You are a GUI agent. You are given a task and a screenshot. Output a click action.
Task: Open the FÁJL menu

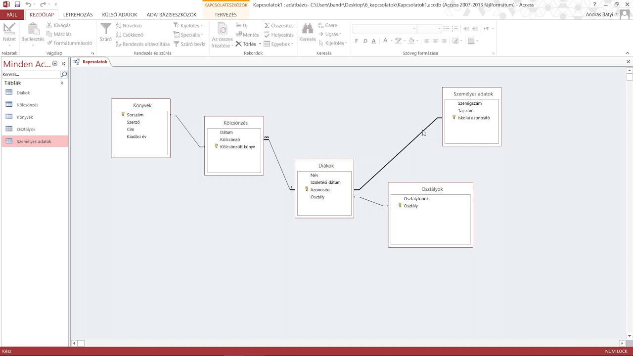(x=12, y=15)
